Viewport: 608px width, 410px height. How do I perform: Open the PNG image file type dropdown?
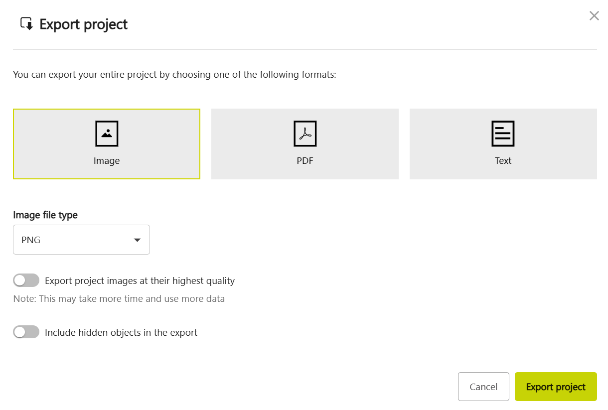click(81, 240)
